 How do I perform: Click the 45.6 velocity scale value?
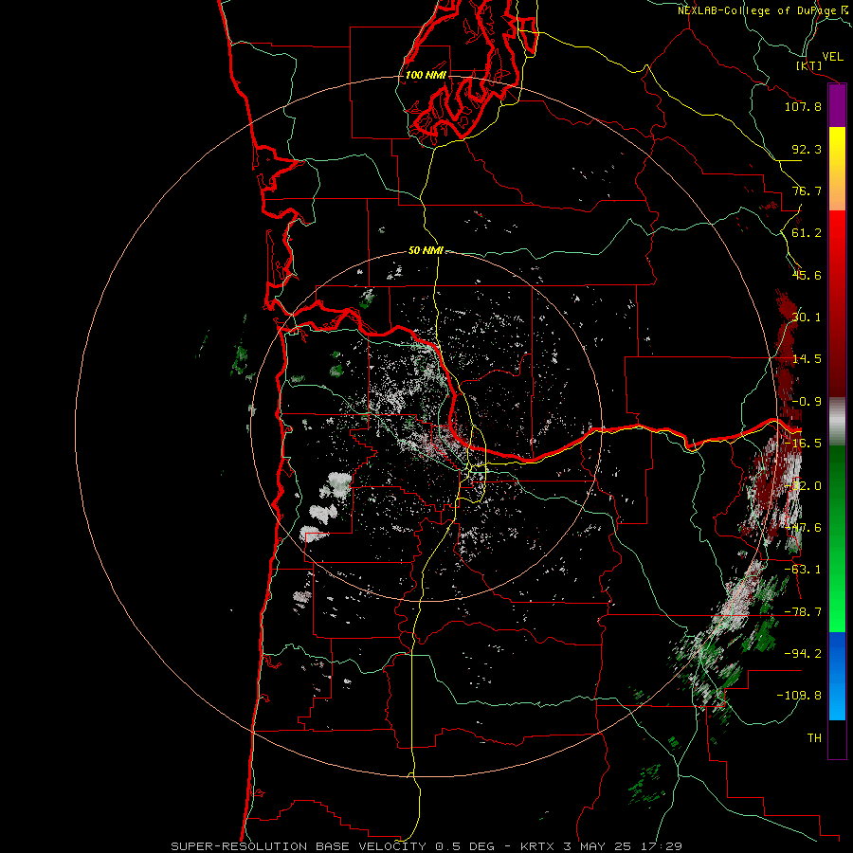[807, 275]
